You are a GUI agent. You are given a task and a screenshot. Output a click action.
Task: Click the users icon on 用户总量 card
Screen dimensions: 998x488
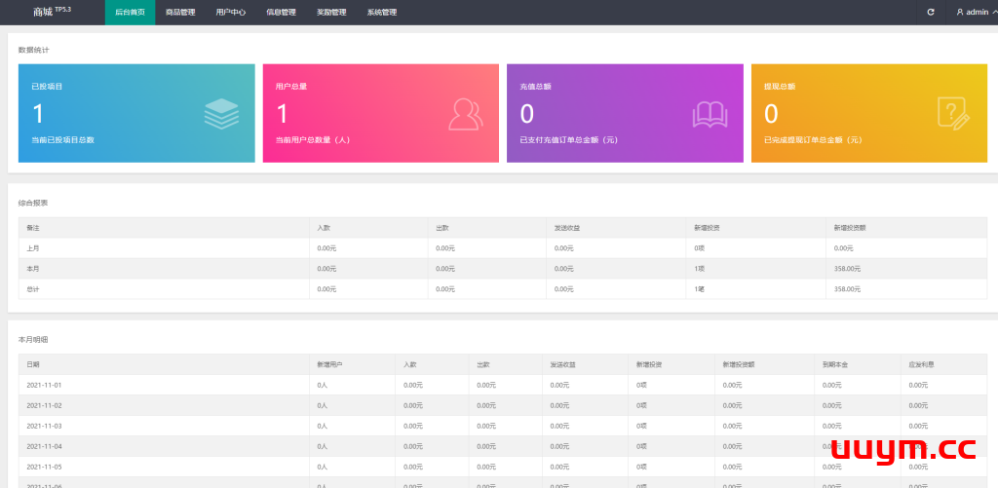465,114
